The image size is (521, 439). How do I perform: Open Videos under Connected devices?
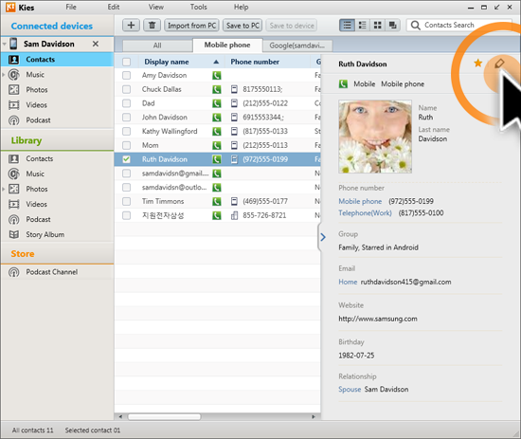click(x=36, y=105)
